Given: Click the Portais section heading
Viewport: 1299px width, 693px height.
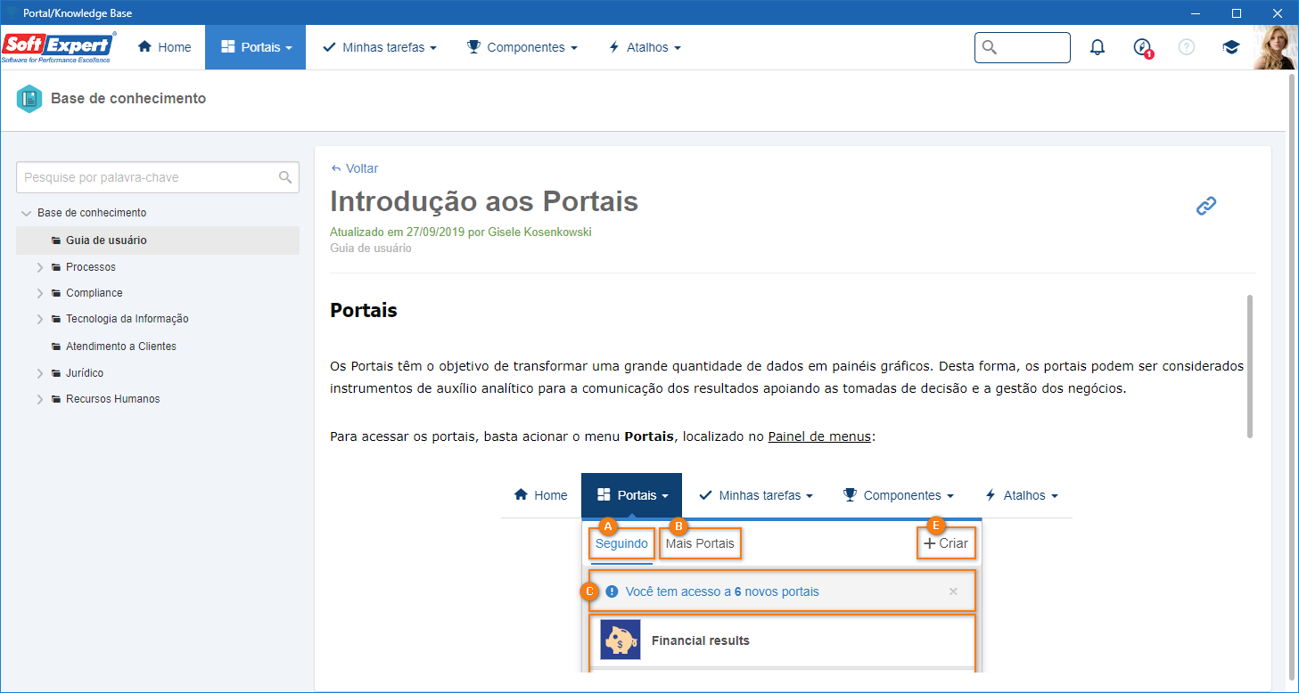Looking at the screenshot, I should 364,311.
